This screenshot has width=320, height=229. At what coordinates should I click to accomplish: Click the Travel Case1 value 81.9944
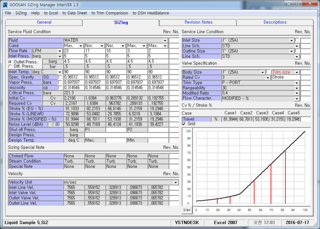click(x=230, y=119)
